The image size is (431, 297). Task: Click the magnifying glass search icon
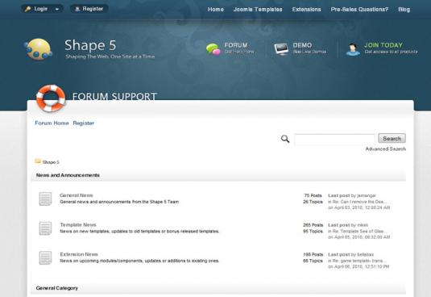(x=285, y=139)
